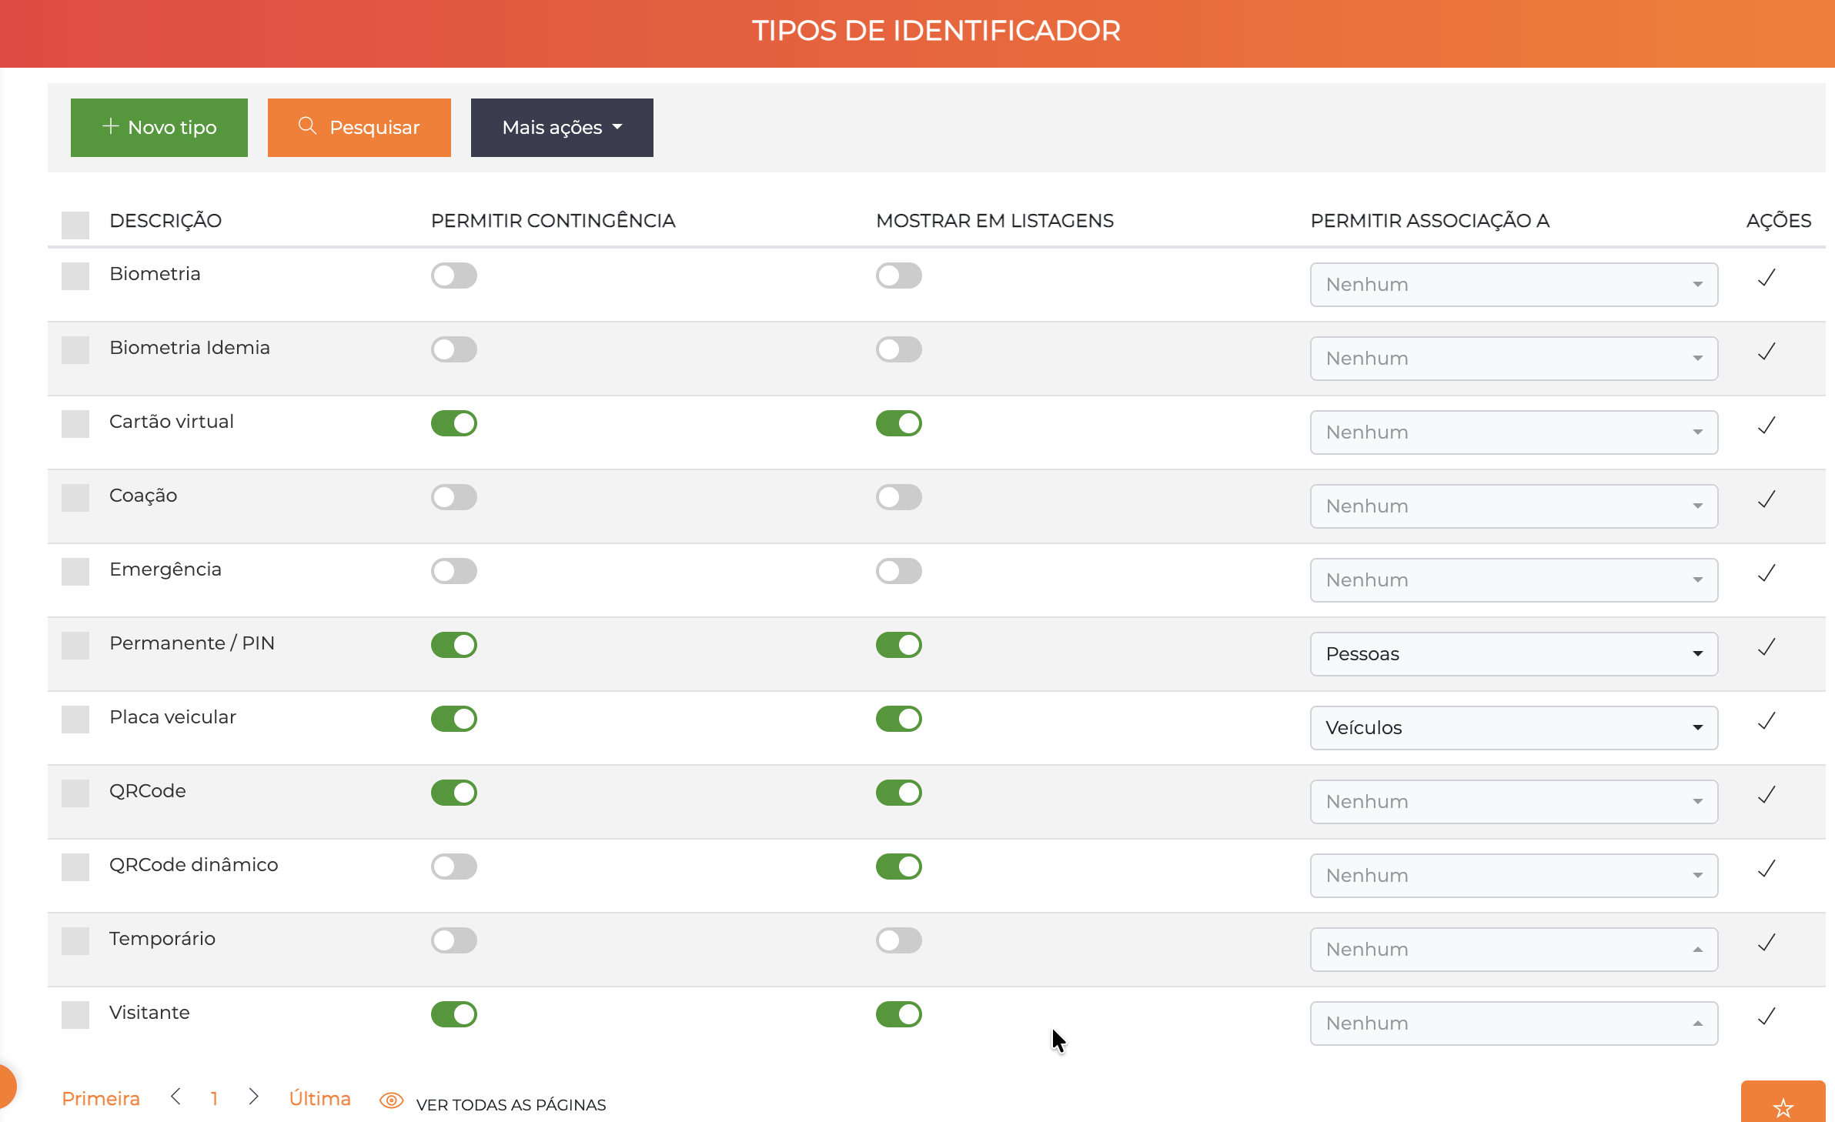Check the Placa veicular row checkbox
This screenshot has height=1122, width=1835.
[75, 720]
